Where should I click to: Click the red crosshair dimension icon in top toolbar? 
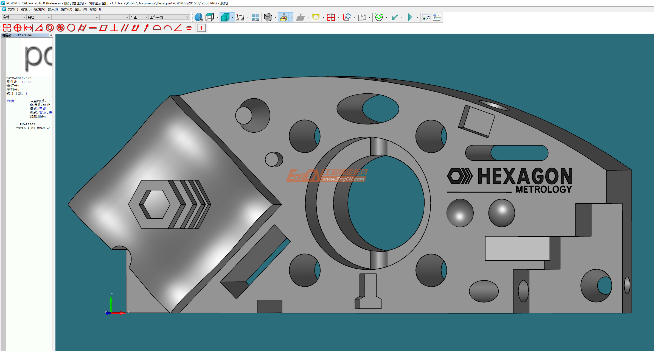pyautogui.click(x=331, y=17)
